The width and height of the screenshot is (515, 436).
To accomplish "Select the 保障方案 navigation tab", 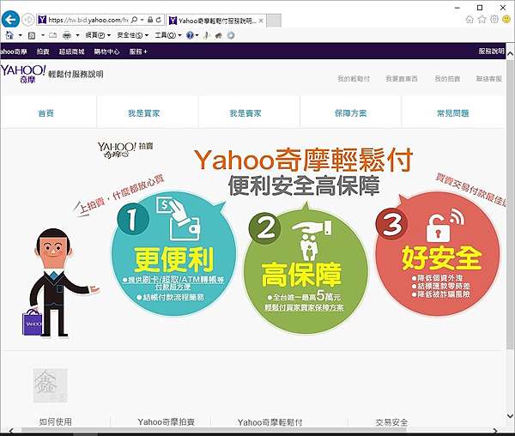I will [350, 113].
